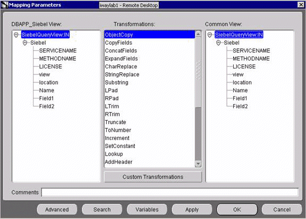306x219 pixels.
Task: Choose ToNumber transformation
Action: coord(149,130)
